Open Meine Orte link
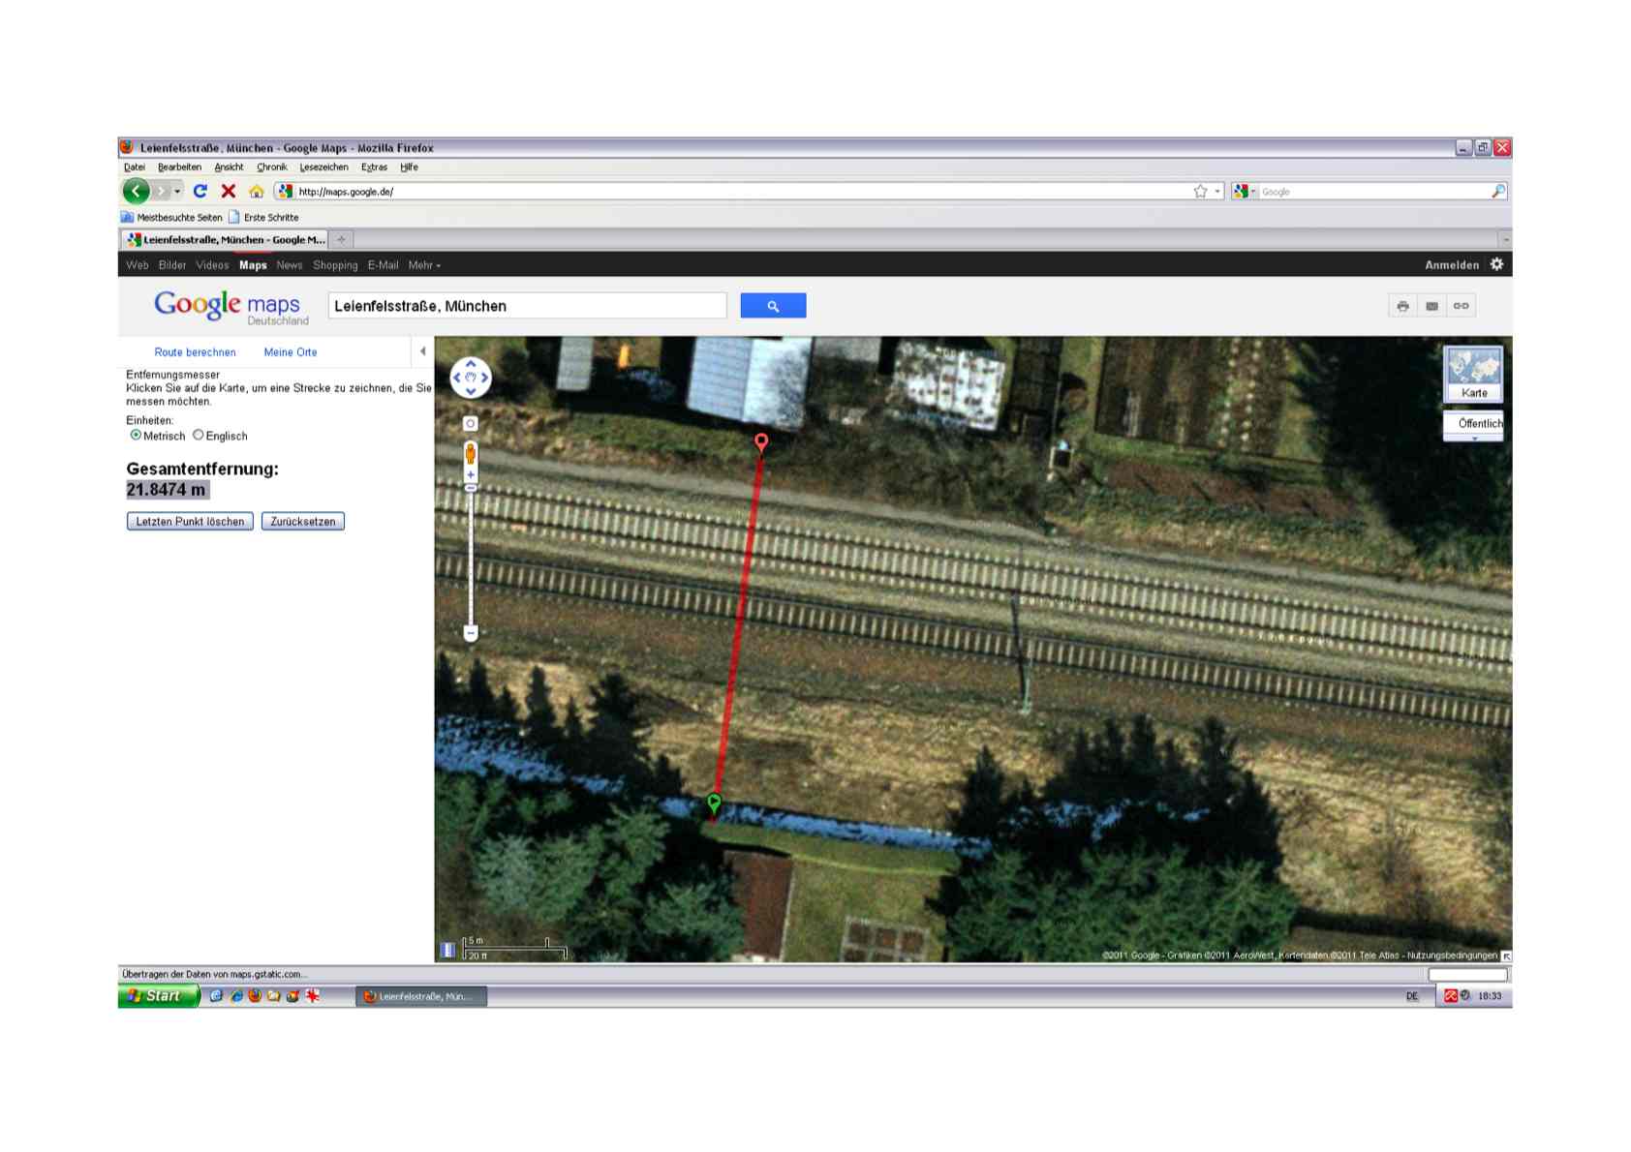1631x1152 pixels. [291, 352]
